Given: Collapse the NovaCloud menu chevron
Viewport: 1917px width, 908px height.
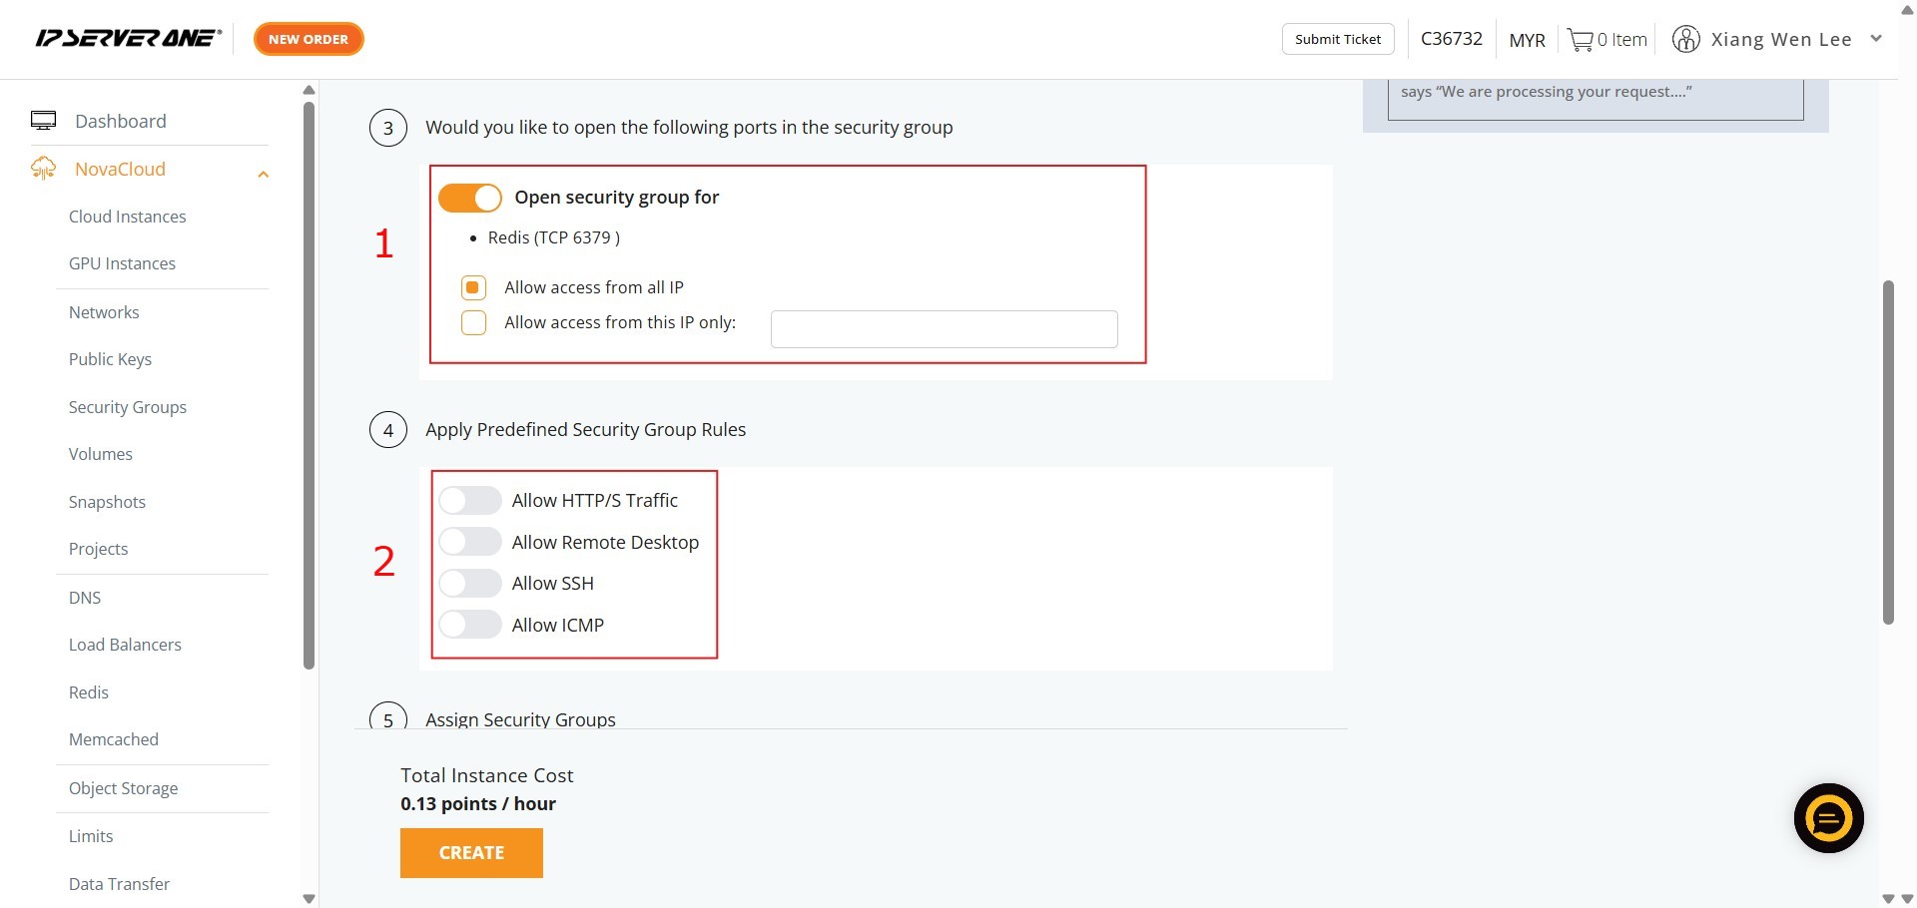Looking at the screenshot, I should coord(264,175).
